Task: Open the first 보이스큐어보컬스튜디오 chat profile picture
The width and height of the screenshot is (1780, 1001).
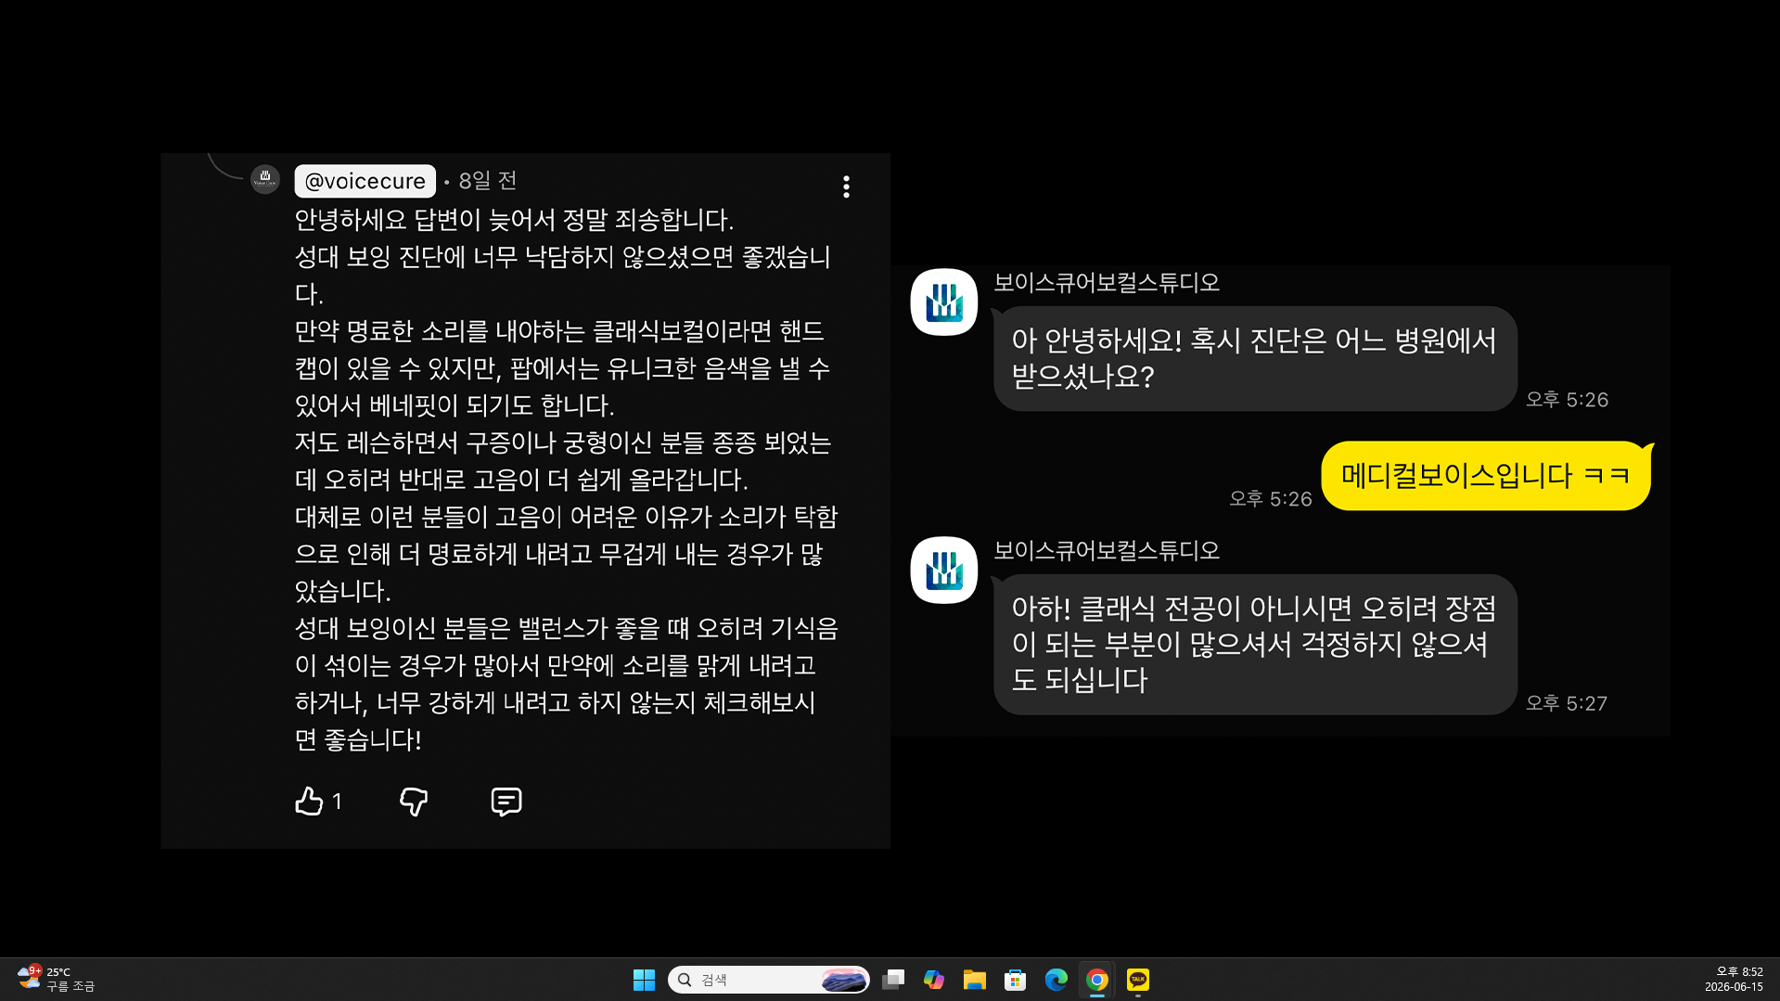Action: point(944,302)
